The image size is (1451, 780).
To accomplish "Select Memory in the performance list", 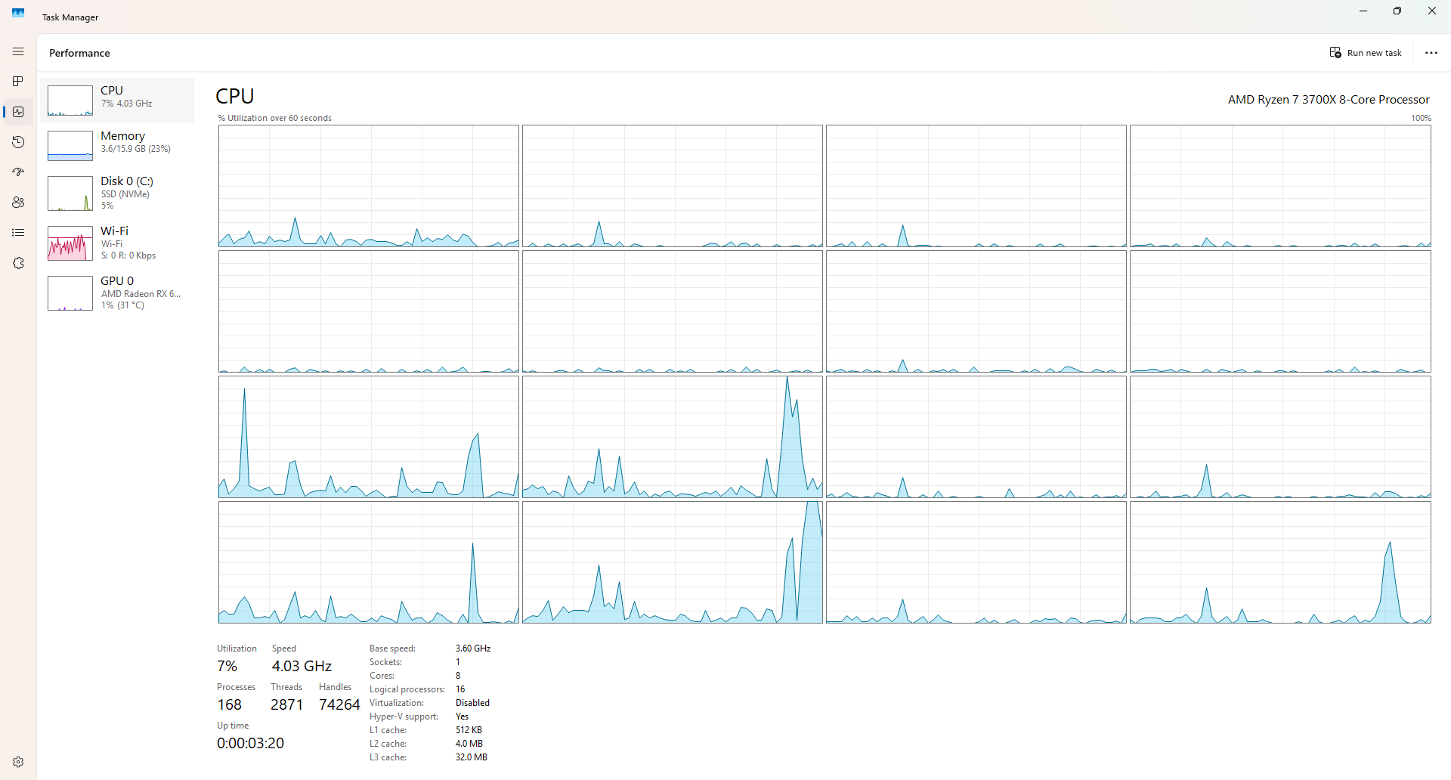I will [117, 146].
